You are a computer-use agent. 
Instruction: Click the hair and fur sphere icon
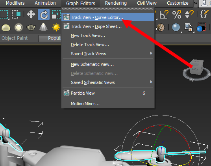160,28
